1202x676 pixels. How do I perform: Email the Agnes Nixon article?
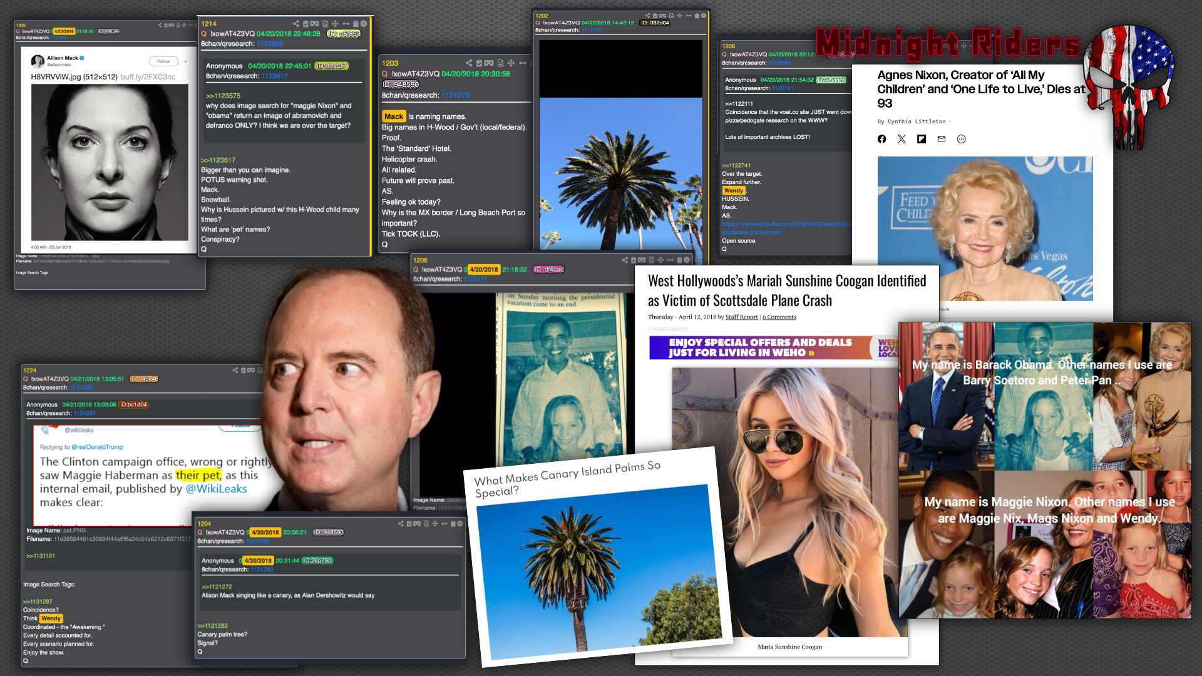pos(942,139)
